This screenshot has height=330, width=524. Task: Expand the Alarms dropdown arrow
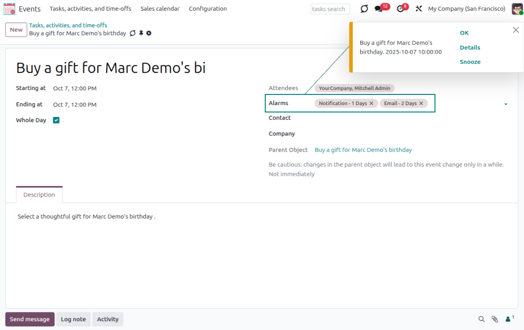[x=505, y=104]
